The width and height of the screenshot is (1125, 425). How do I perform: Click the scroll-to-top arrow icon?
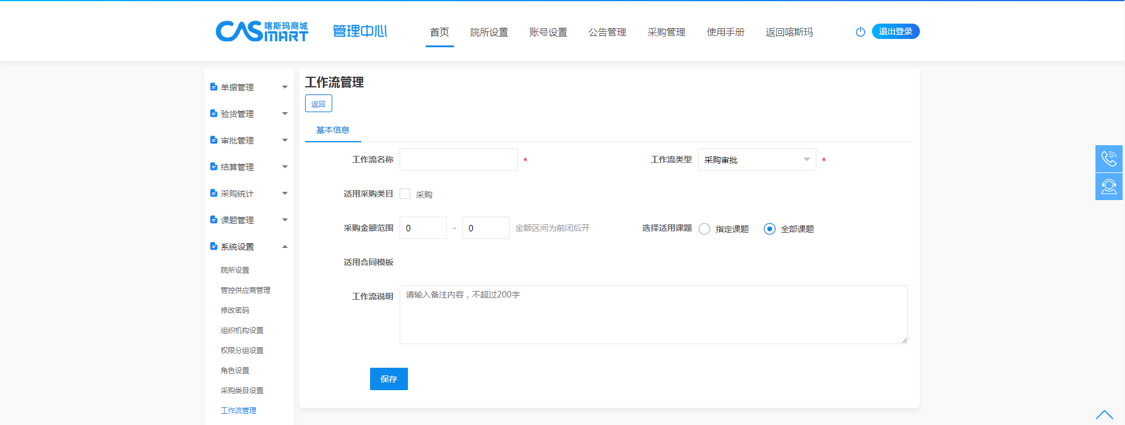[1104, 414]
